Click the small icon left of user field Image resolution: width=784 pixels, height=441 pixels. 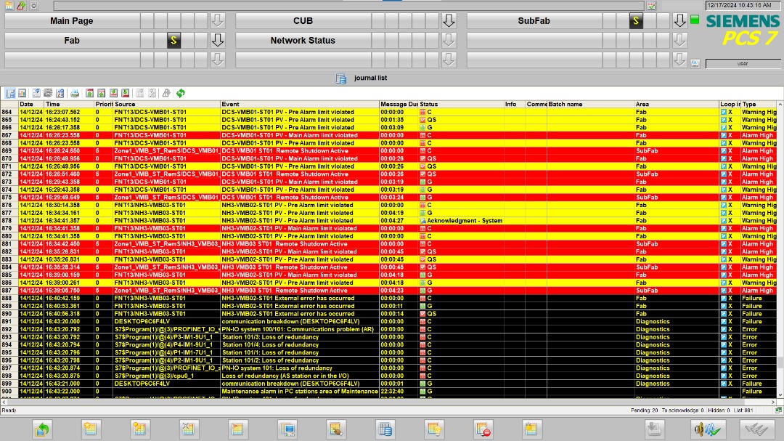(695, 64)
